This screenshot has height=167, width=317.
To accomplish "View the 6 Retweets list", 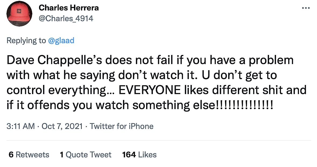I will 29,155.
